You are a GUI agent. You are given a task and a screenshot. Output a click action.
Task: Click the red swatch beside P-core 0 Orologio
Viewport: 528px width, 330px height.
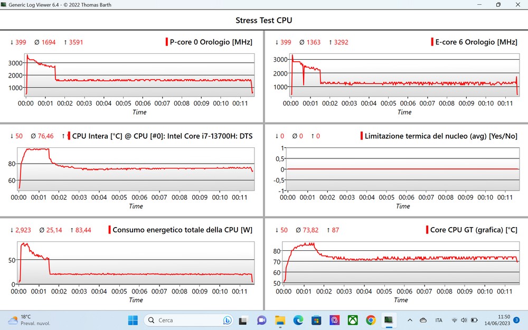tap(166, 42)
